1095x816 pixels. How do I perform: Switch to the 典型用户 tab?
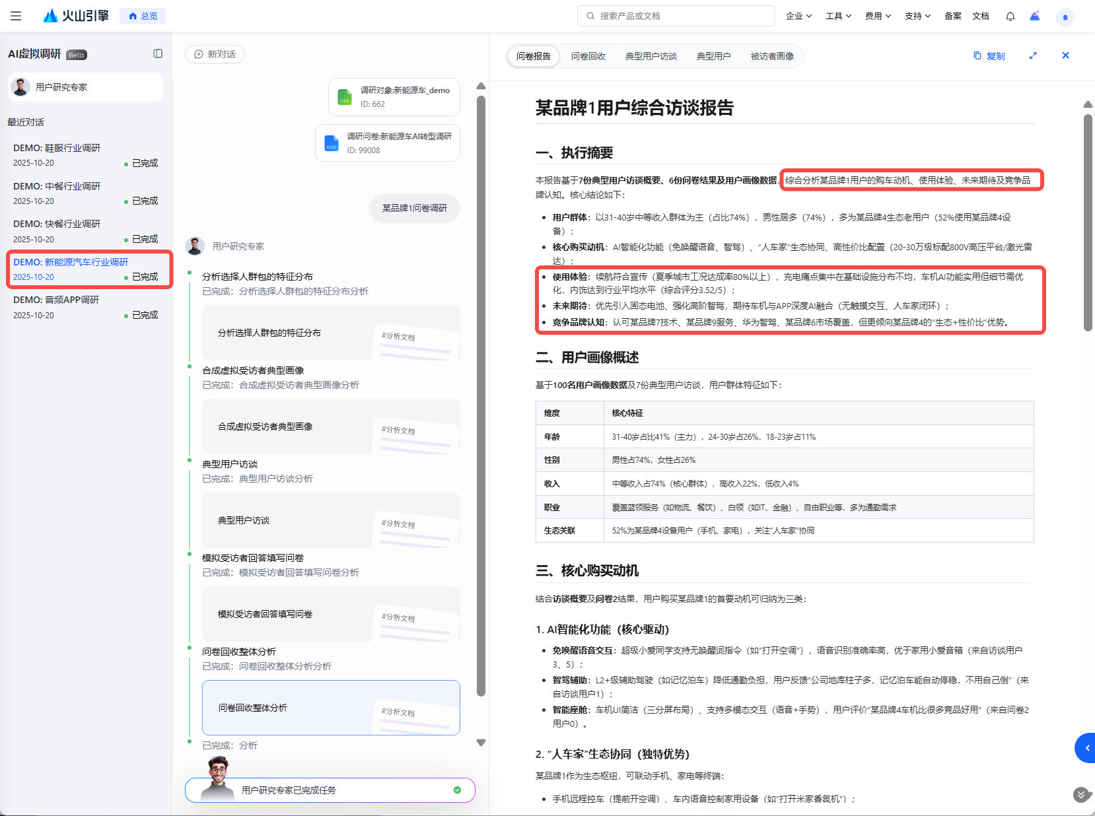click(714, 56)
